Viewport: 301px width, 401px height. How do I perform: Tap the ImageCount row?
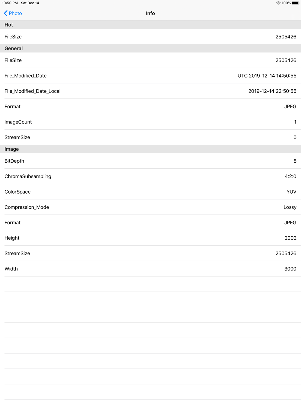pos(150,122)
